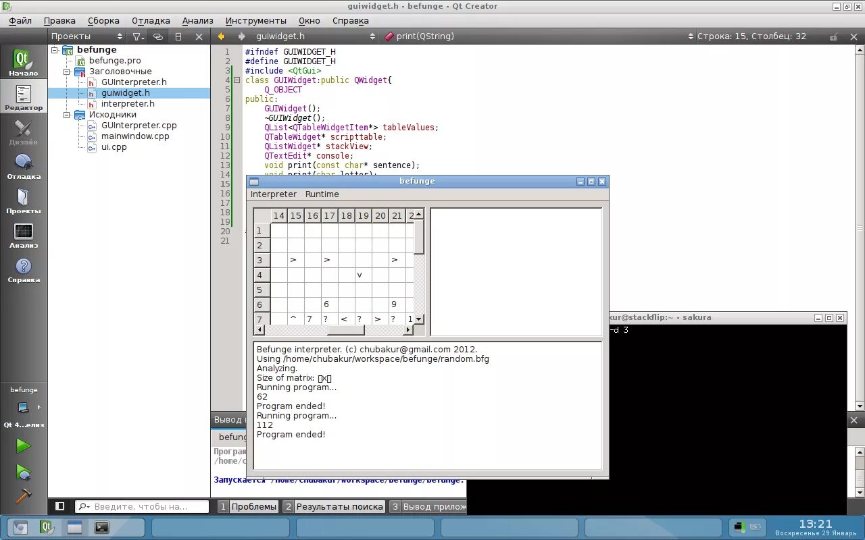
Task: Click the Chromium browser taskbar icon
Action: tap(21, 527)
